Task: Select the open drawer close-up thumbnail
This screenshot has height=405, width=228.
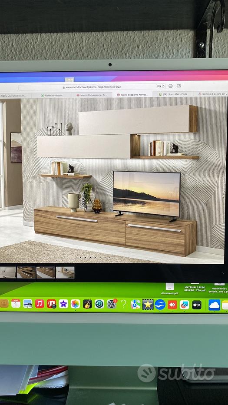Action: tap(26, 272)
